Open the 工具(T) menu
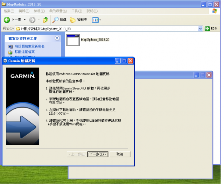This screenshot has height=186, width=224. click(x=77, y=11)
